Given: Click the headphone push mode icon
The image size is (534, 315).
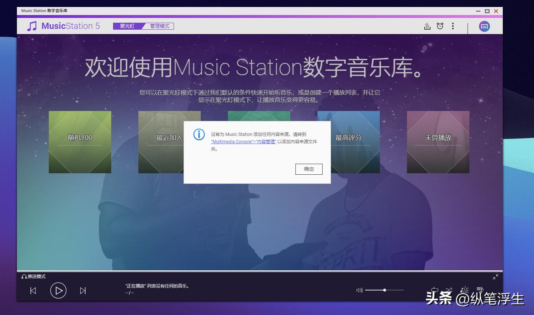Looking at the screenshot, I should point(23,276).
